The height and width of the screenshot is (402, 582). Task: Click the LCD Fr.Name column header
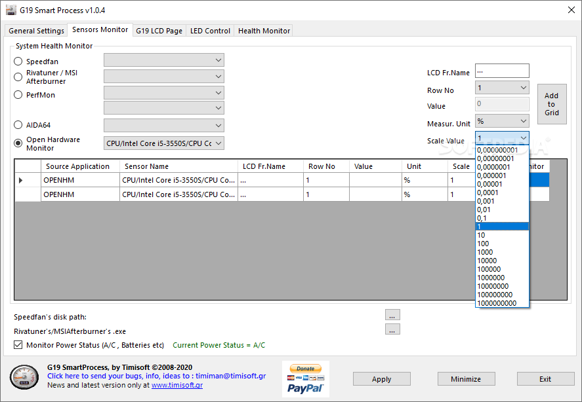click(270, 166)
